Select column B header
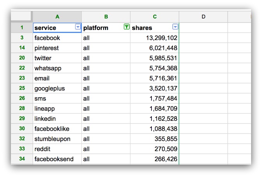The height and width of the screenshot is (177, 262). [x=106, y=17]
